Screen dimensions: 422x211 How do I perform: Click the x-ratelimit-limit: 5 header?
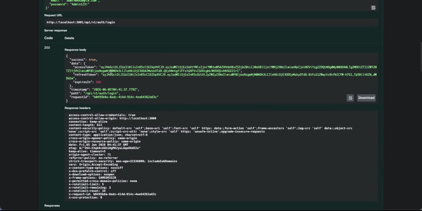[86, 184]
